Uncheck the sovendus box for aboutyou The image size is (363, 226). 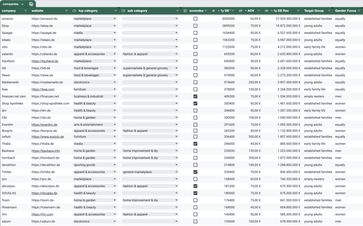coord(195,186)
